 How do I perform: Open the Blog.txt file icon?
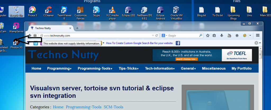(201, 11)
